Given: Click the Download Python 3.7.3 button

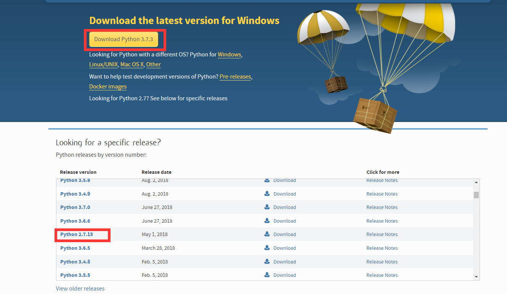Looking at the screenshot, I should pos(124,39).
